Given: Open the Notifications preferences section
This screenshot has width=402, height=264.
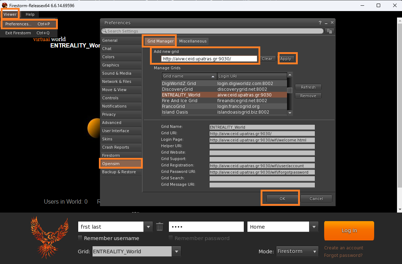Looking at the screenshot, I should [121, 106].
